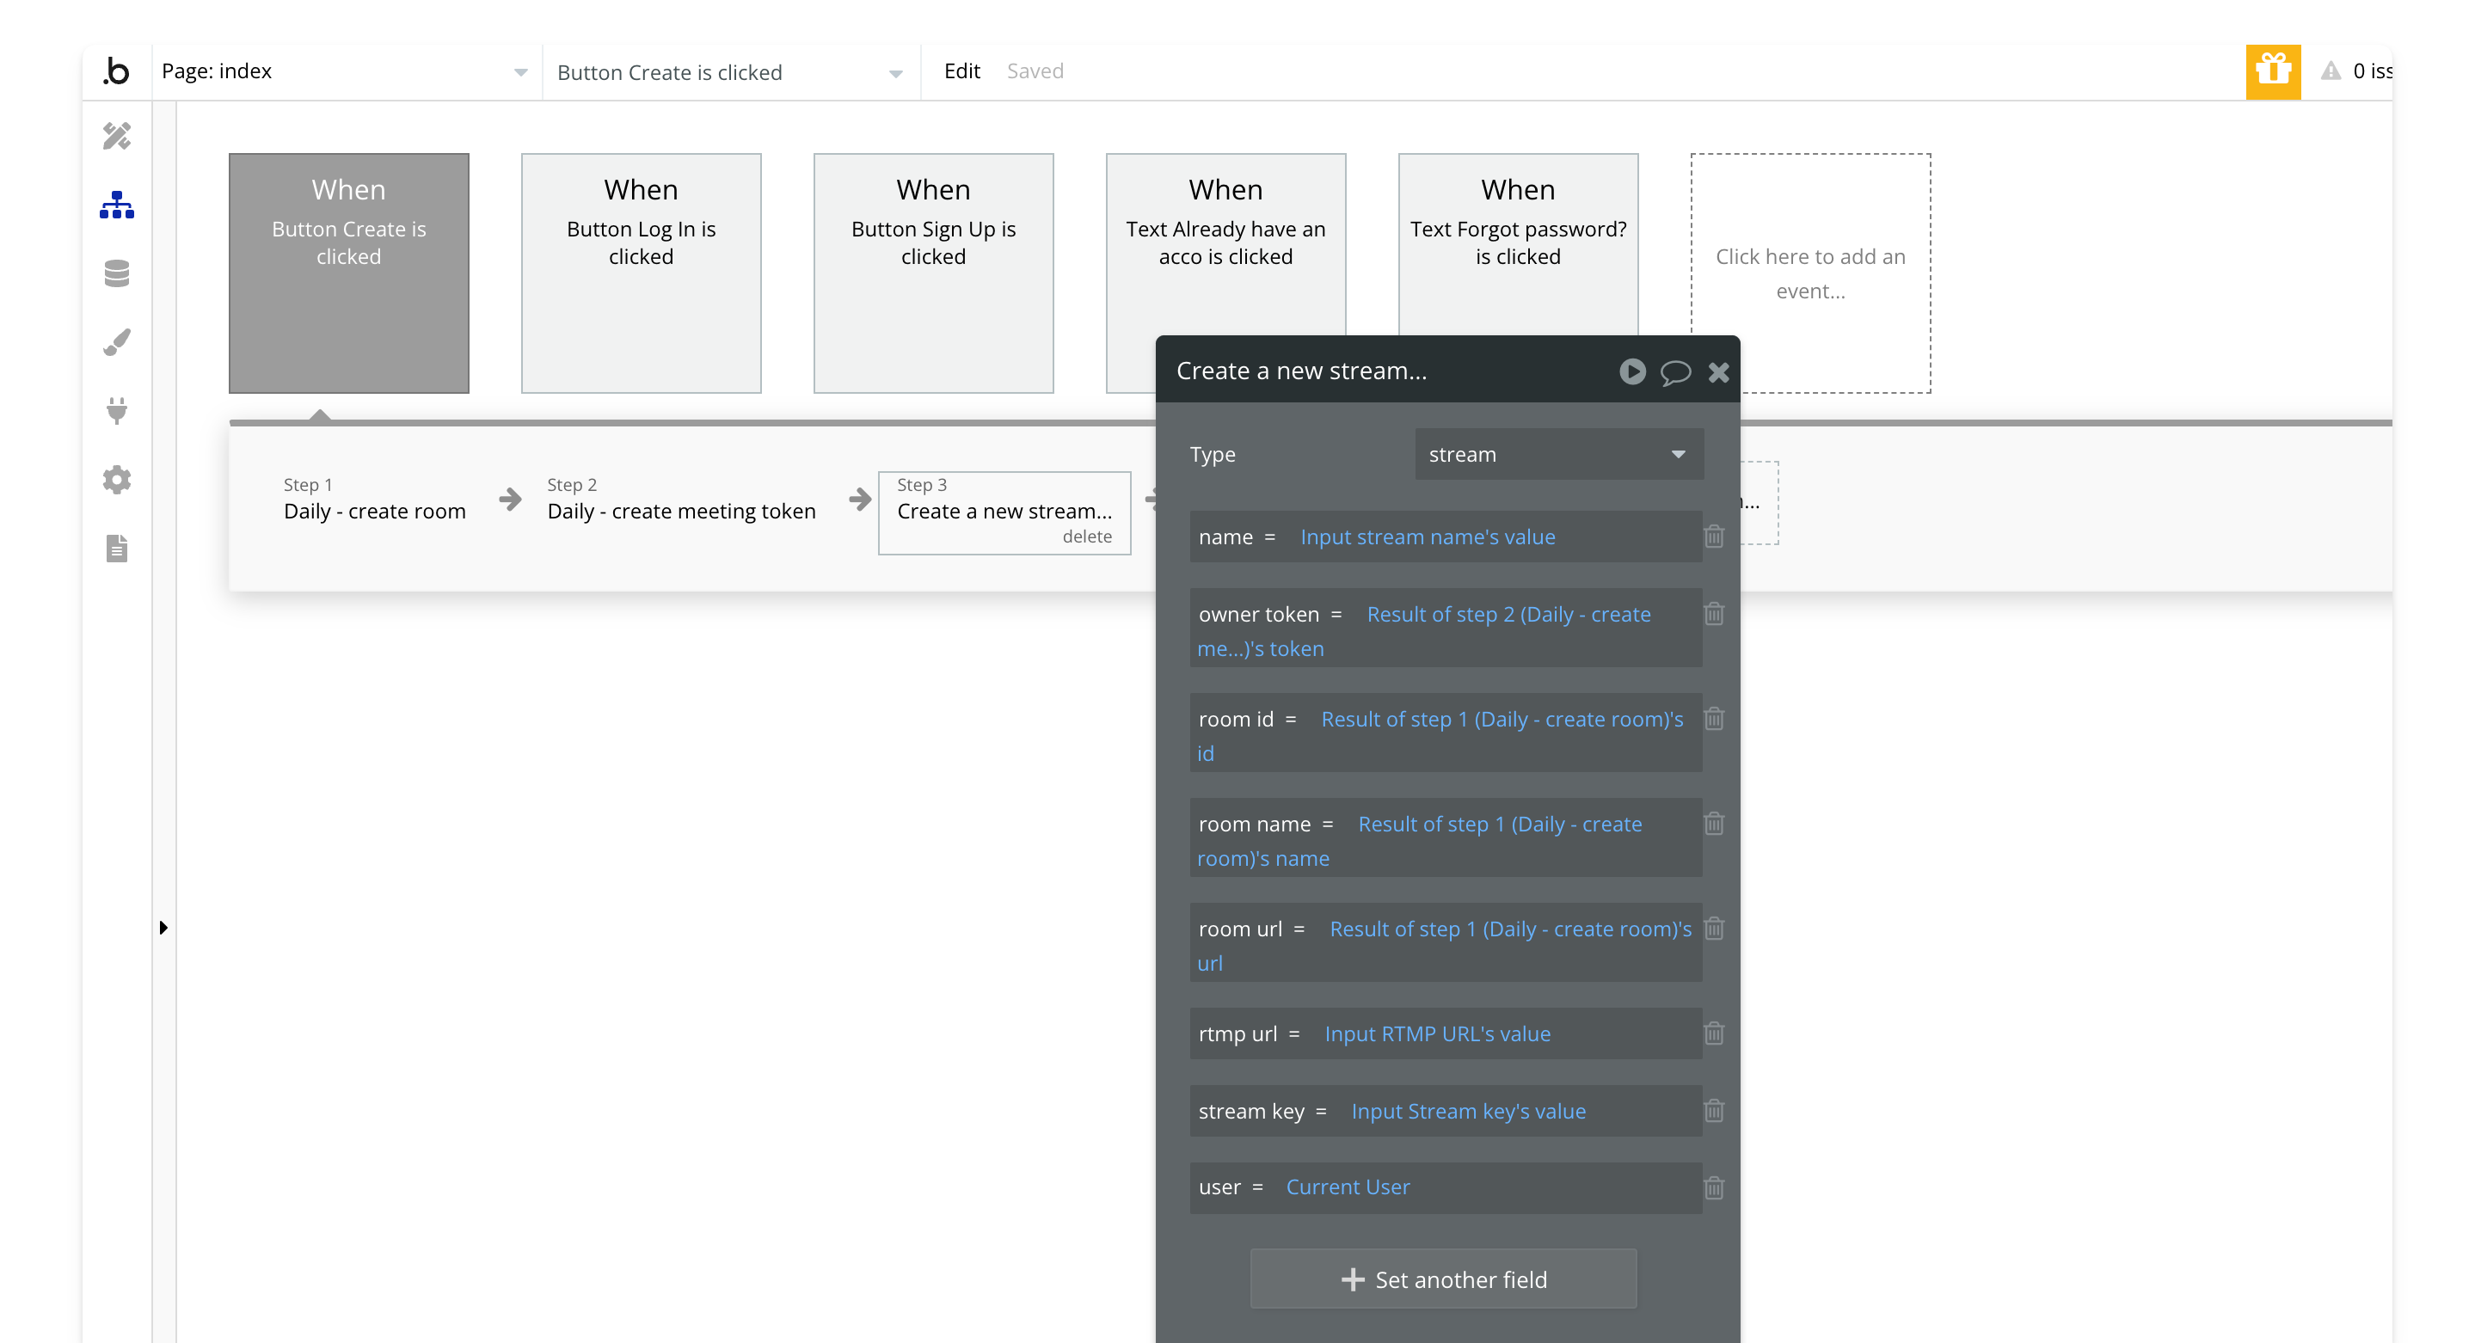Expand the Button Create is clicked dropdown
2475x1343 pixels.
[894, 73]
